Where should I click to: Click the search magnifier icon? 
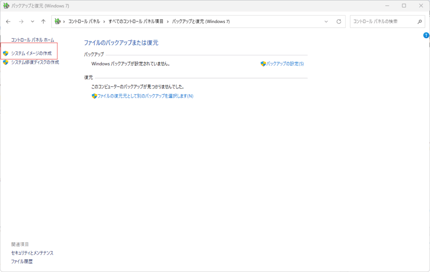point(420,22)
